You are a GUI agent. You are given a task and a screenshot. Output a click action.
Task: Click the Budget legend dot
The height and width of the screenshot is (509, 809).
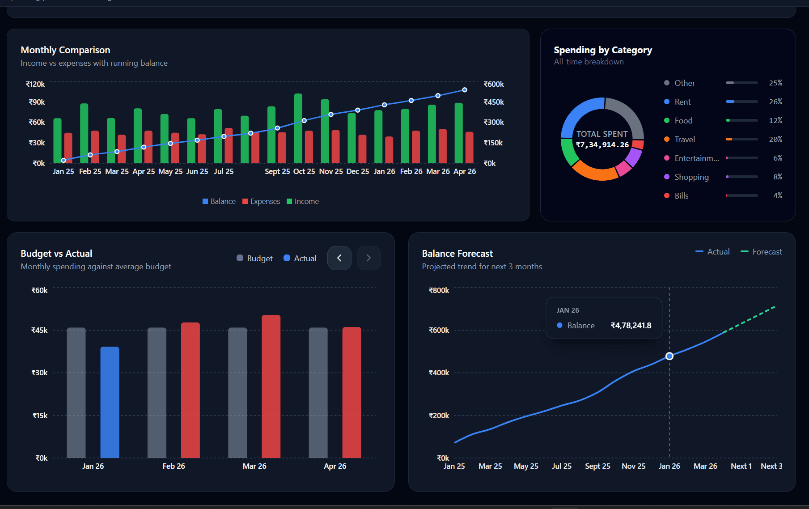pyautogui.click(x=240, y=258)
